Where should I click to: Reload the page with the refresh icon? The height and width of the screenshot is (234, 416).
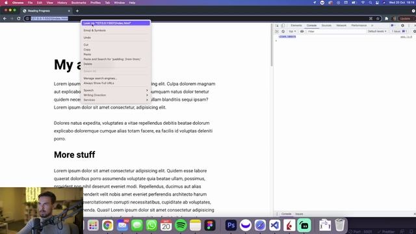click(19, 19)
